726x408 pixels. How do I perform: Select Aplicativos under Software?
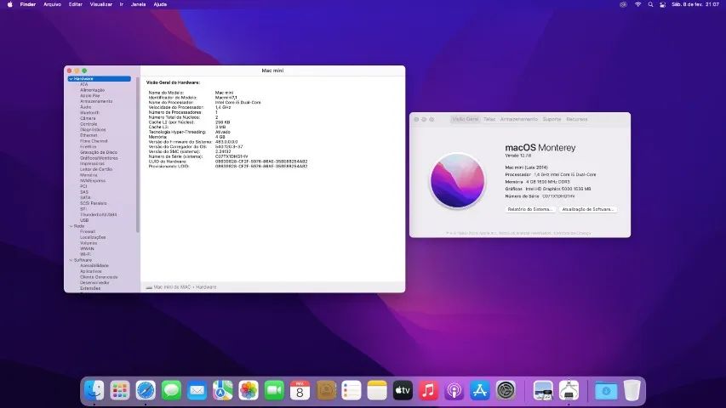point(91,271)
